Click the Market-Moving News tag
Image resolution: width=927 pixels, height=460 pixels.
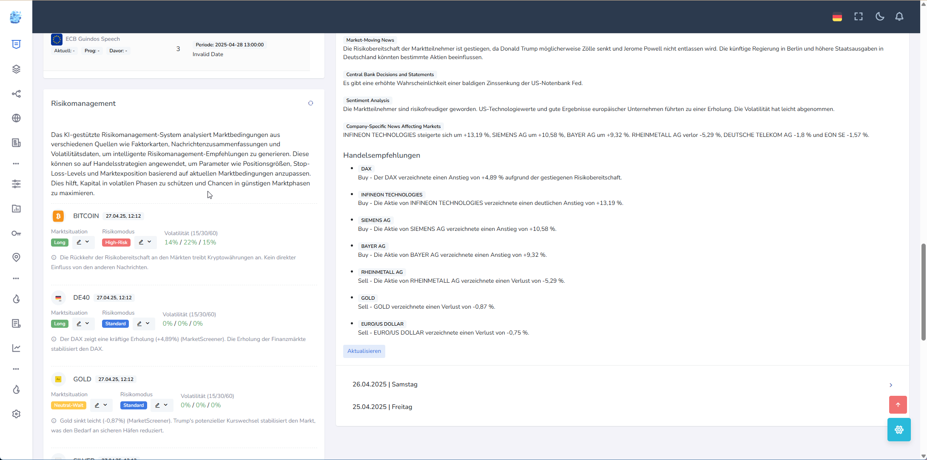coord(370,40)
